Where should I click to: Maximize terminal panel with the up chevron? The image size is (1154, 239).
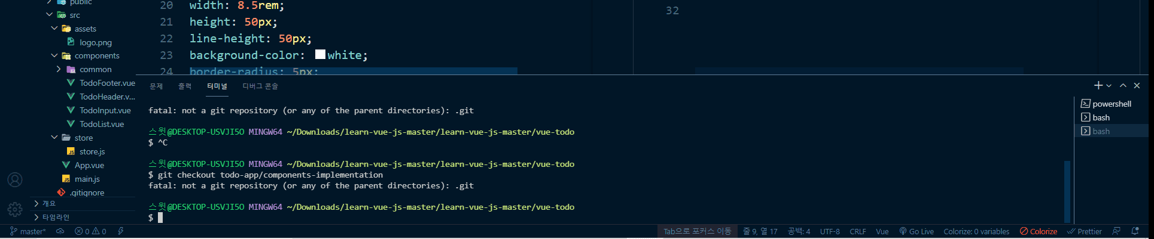pyautogui.click(x=1123, y=86)
